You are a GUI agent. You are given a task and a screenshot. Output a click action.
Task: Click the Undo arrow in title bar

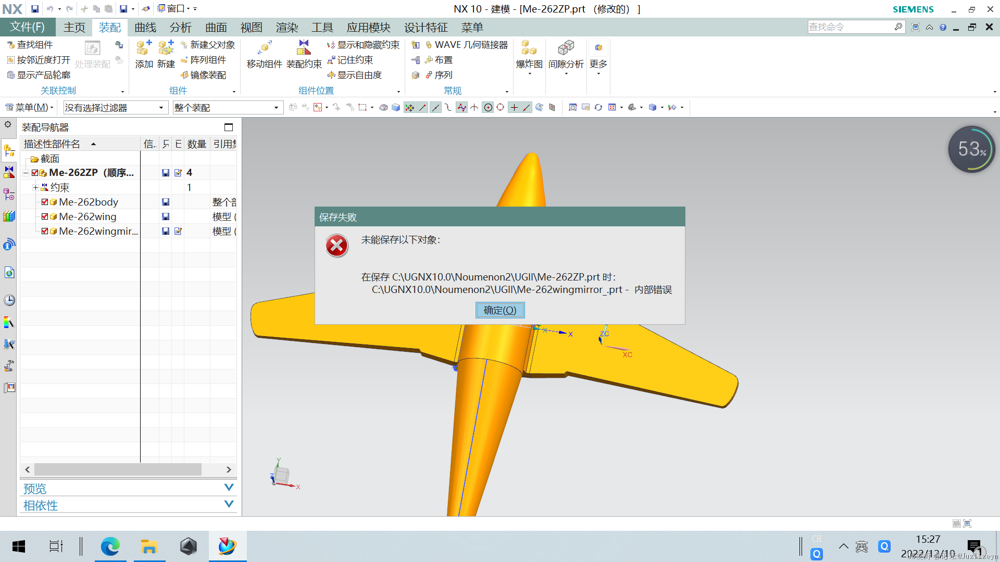[x=50, y=9]
